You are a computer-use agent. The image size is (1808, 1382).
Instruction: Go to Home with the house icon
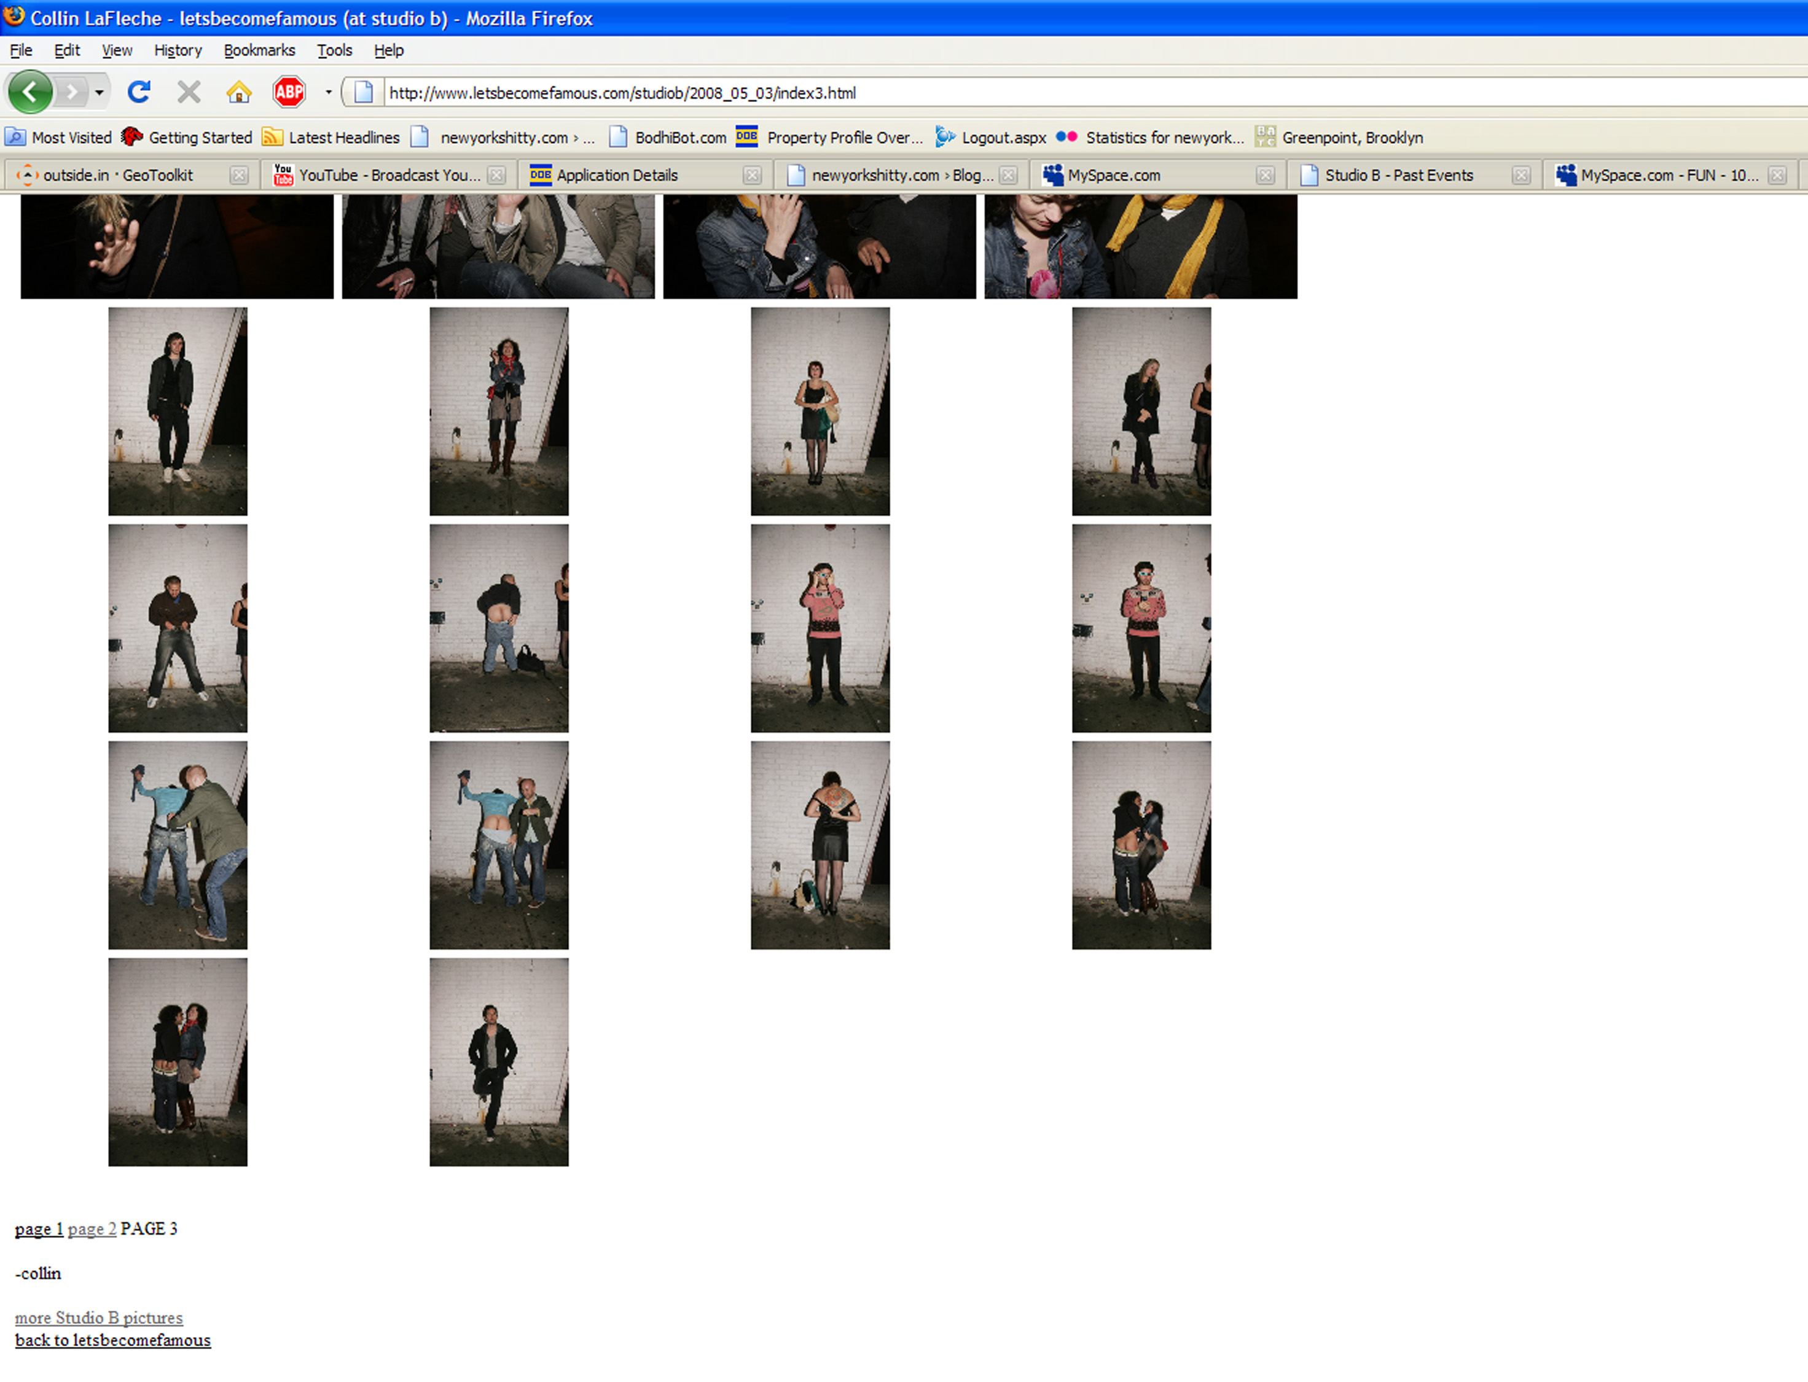pyautogui.click(x=238, y=92)
